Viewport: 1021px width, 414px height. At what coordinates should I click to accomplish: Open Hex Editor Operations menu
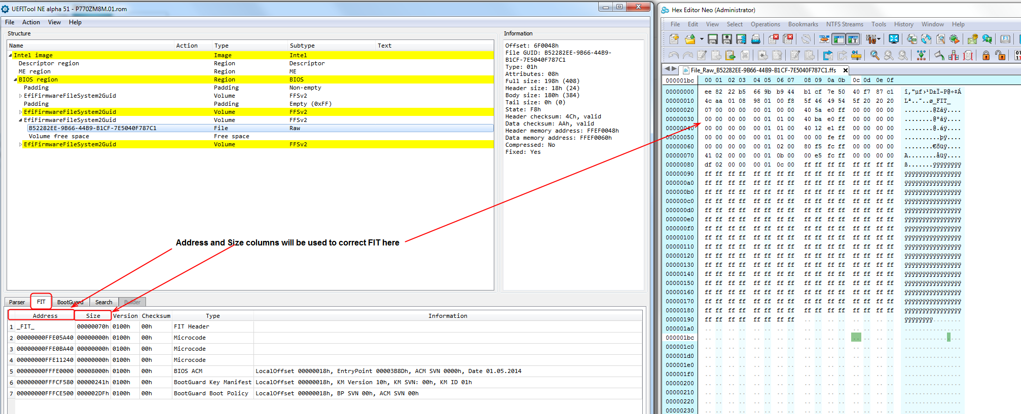pyautogui.click(x=765, y=24)
